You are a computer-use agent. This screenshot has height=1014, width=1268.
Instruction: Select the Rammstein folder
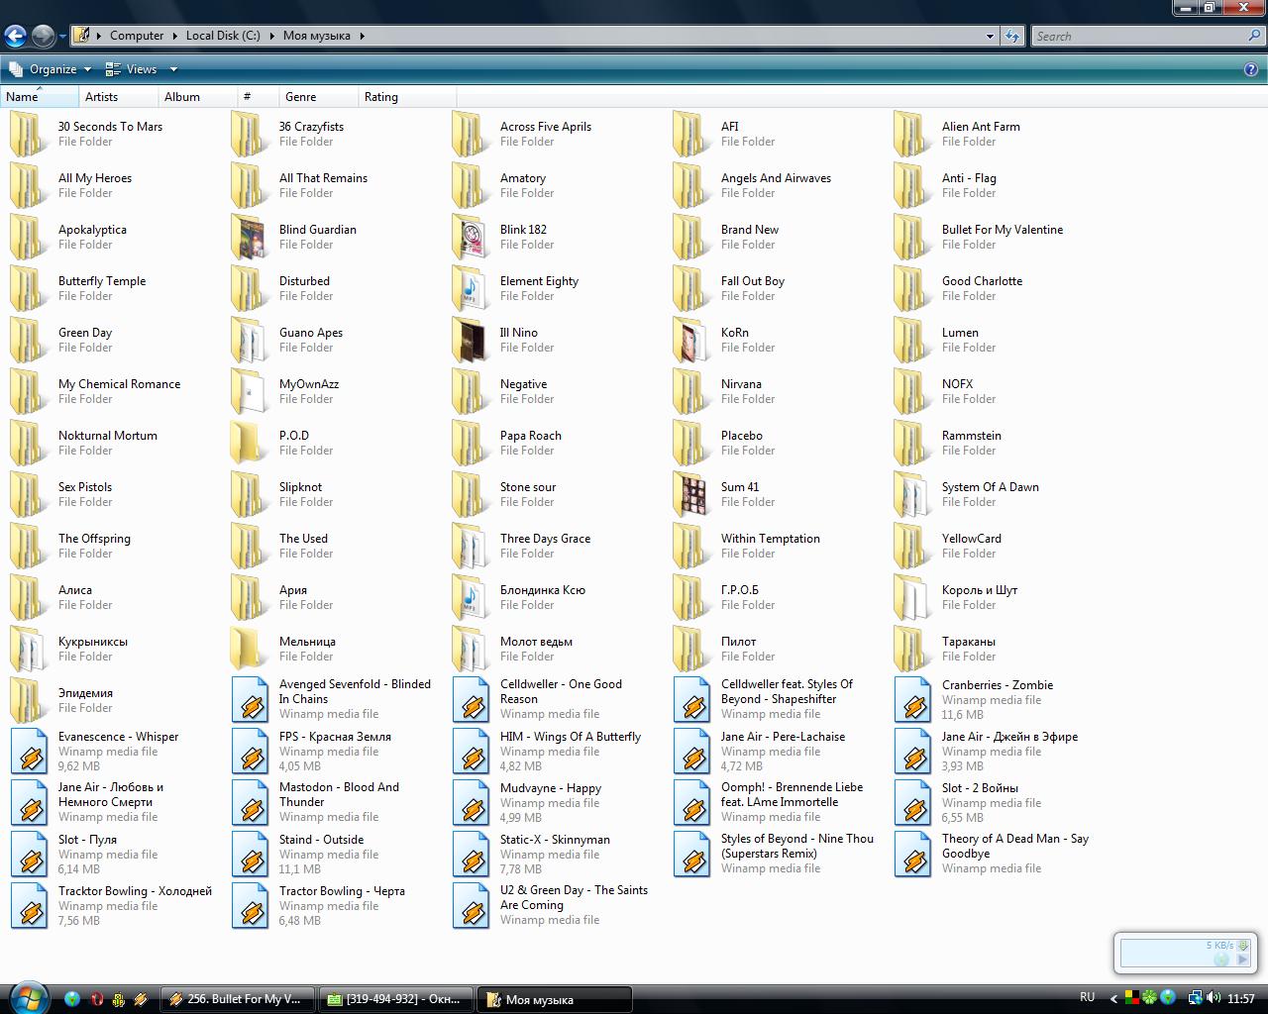point(948,443)
